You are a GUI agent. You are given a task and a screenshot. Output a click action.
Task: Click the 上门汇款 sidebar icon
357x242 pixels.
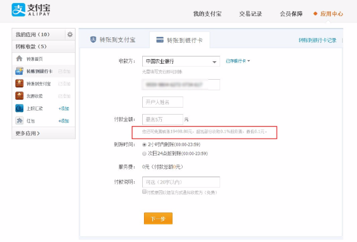click(20, 108)
